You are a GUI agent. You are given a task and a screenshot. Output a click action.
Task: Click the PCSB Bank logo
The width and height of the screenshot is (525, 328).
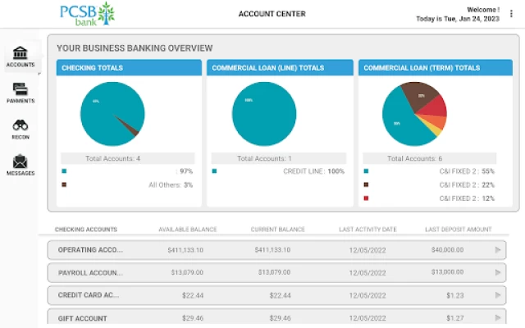(87, 14)
